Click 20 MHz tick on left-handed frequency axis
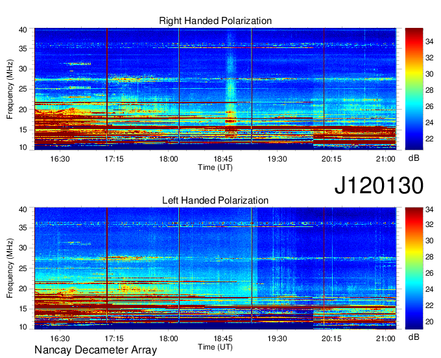This screenshot has width=441, height=358. click(x=23, y=289)
